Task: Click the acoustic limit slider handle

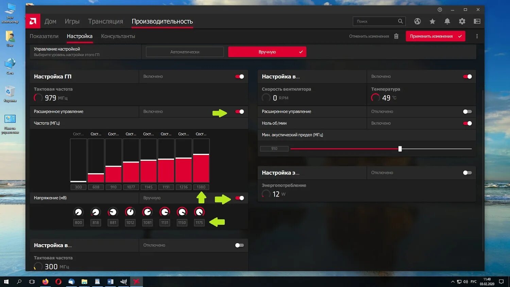Action: [x=400, y=149]
